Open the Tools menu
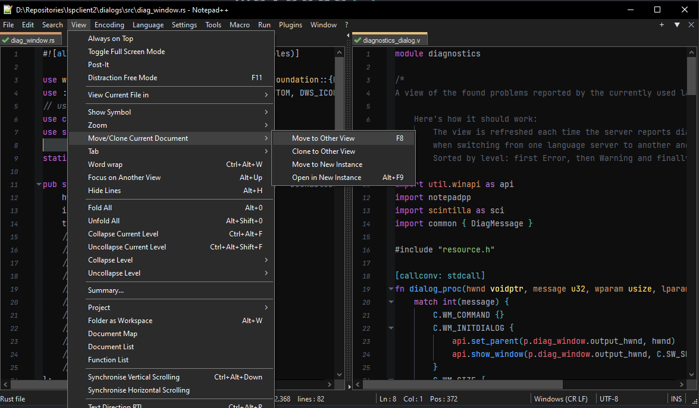Screen dimensions: 699x408 (x=213, y=25)
